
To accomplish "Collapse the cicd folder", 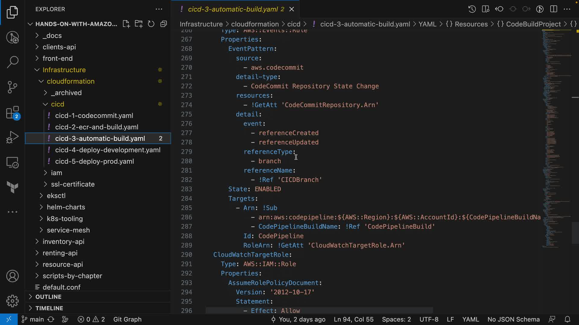I will point(57,104).
